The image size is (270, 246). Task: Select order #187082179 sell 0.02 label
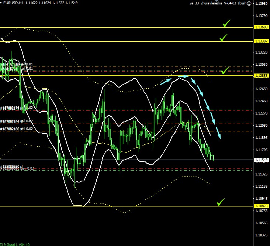pos(17,108)
